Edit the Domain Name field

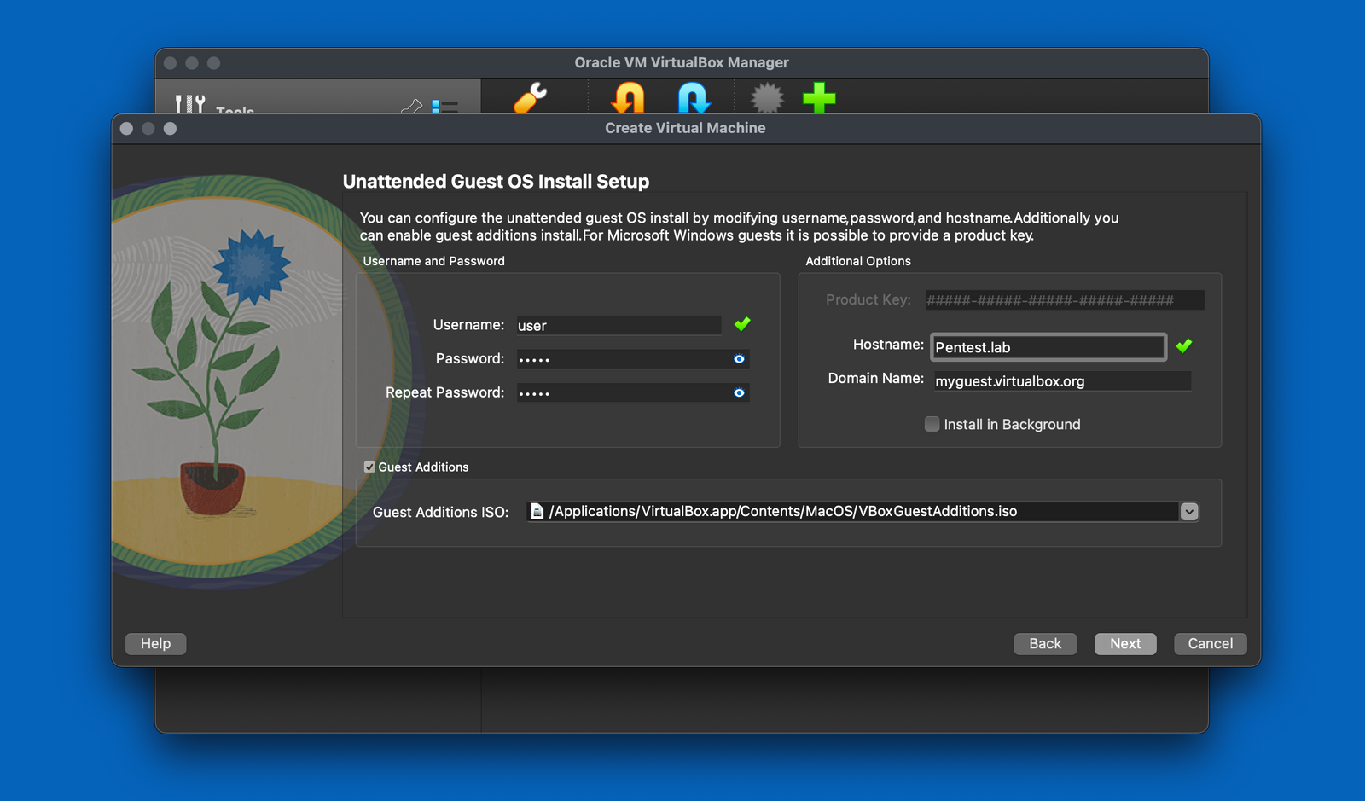[x=1061, y=380]
